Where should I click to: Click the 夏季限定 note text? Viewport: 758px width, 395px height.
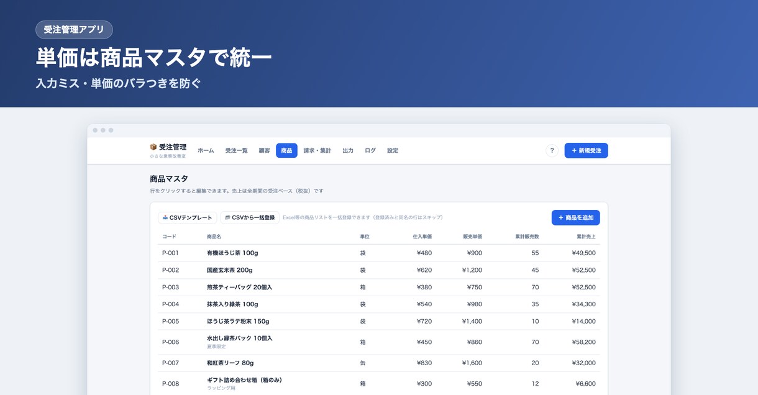(x=217, y=347)
